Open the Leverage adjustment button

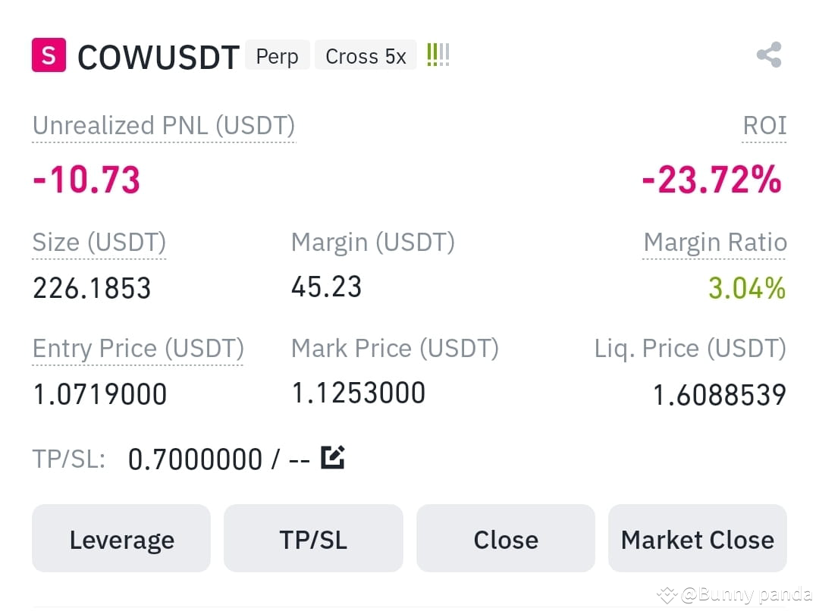pyautogui.click(x=121, y=538)
